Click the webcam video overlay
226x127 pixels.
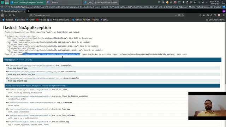tap(207, 106)
